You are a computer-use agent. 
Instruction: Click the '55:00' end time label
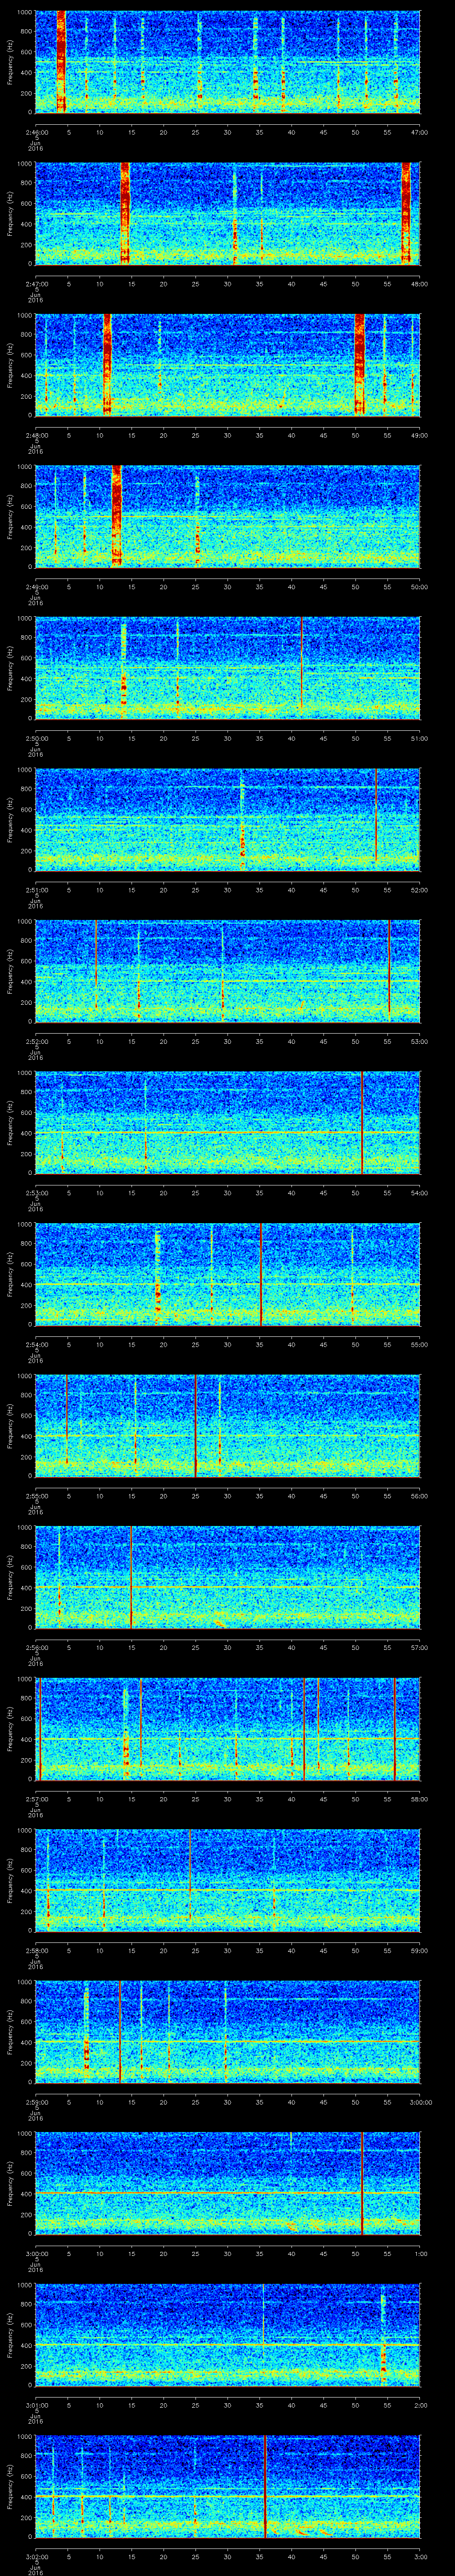click(x=419, y=1345)
